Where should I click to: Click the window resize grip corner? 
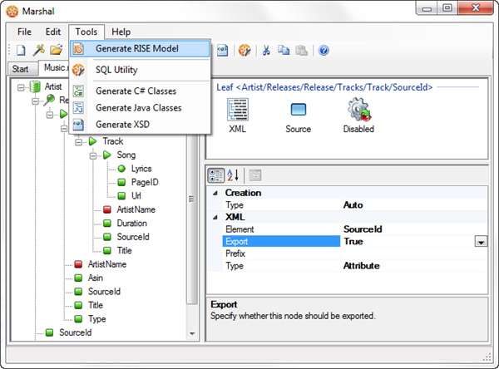(487, 357)
